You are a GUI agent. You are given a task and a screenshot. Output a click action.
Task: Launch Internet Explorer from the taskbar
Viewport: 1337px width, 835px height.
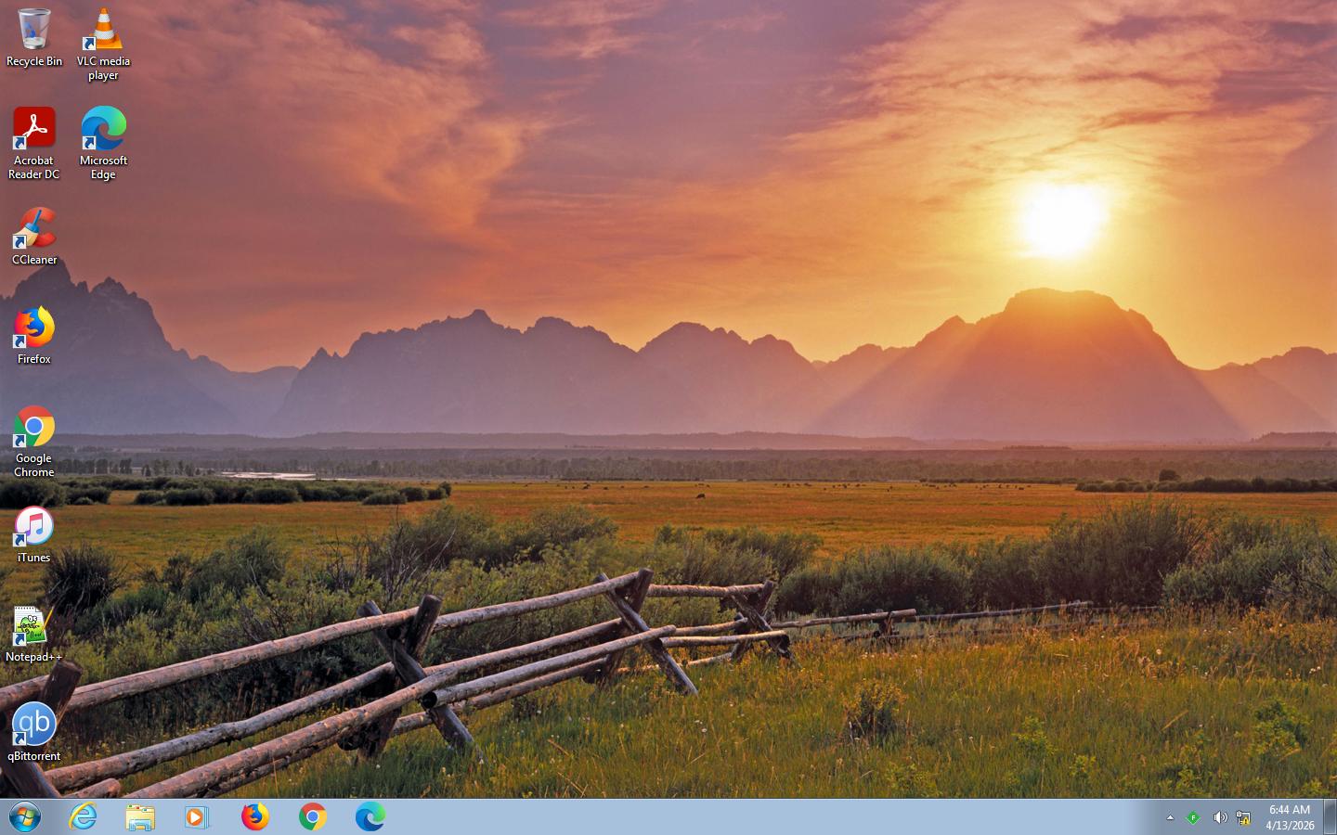tap(84, 817)
